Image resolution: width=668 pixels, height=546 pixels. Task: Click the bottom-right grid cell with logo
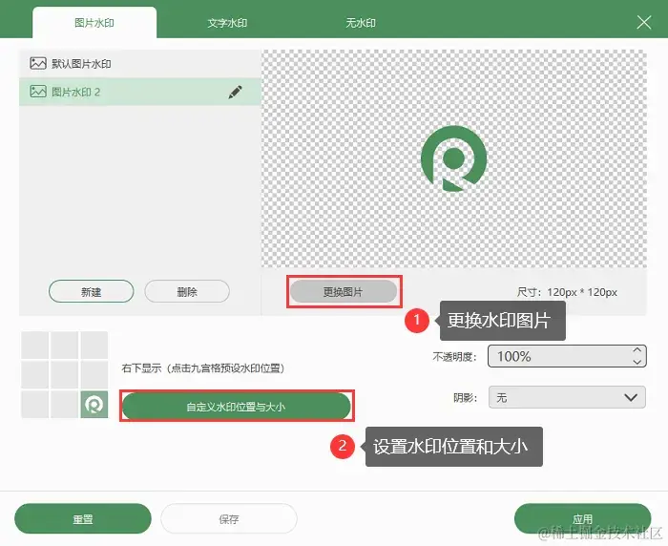click(94, 404)
